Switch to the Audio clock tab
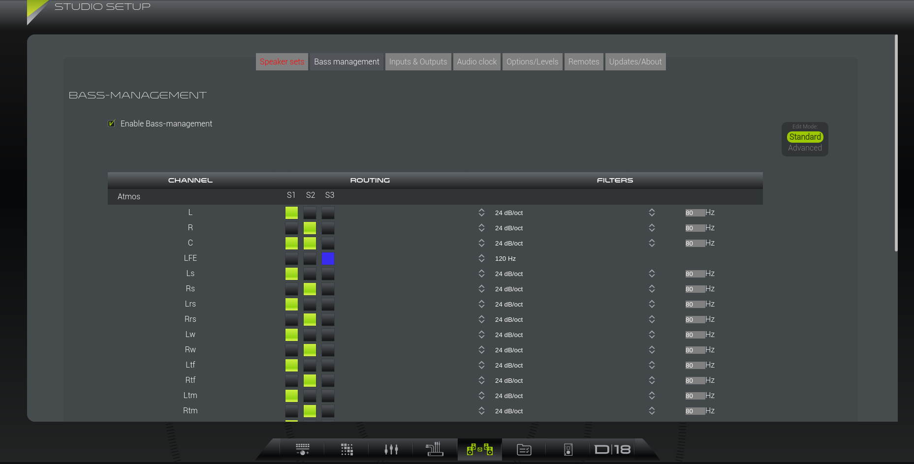Image resolution: width=914 pixels, height=464 pixels. [476, 62]
